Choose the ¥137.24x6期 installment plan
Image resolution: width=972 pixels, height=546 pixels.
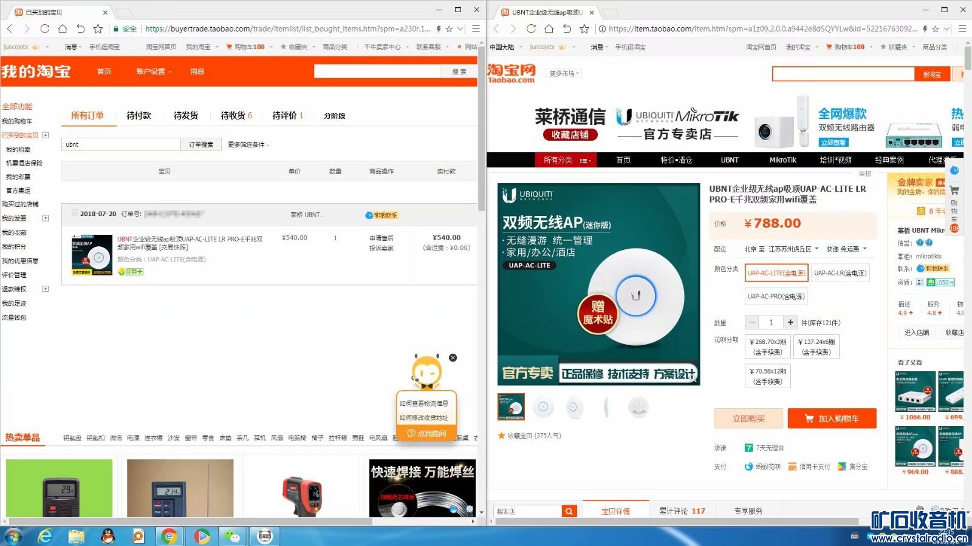coord(816,346)
